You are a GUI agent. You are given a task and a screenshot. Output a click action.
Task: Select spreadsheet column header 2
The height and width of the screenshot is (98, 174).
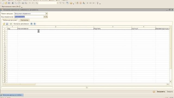[55, 27]
